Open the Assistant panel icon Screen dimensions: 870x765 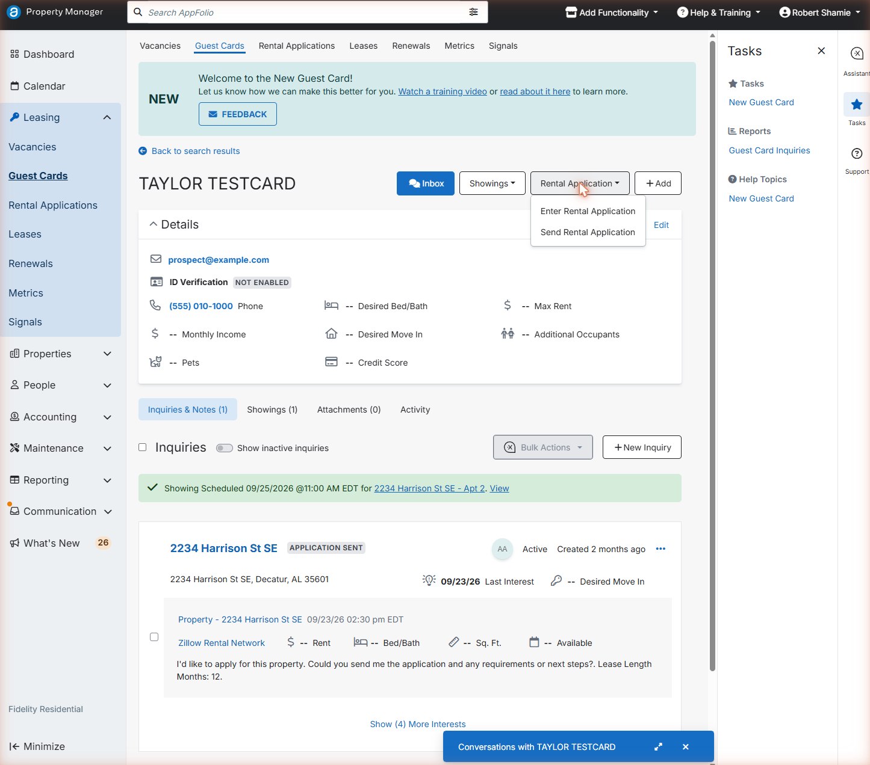click(x=857, y=54)
